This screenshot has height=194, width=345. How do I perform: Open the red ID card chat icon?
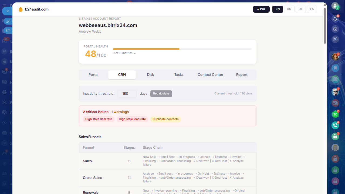tap(335, 103)
